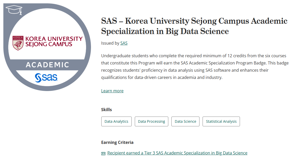The height and width of the screenshot is (164, 300).
Task: Click the graduation cap icon on badge
Action: coord(14,10)
